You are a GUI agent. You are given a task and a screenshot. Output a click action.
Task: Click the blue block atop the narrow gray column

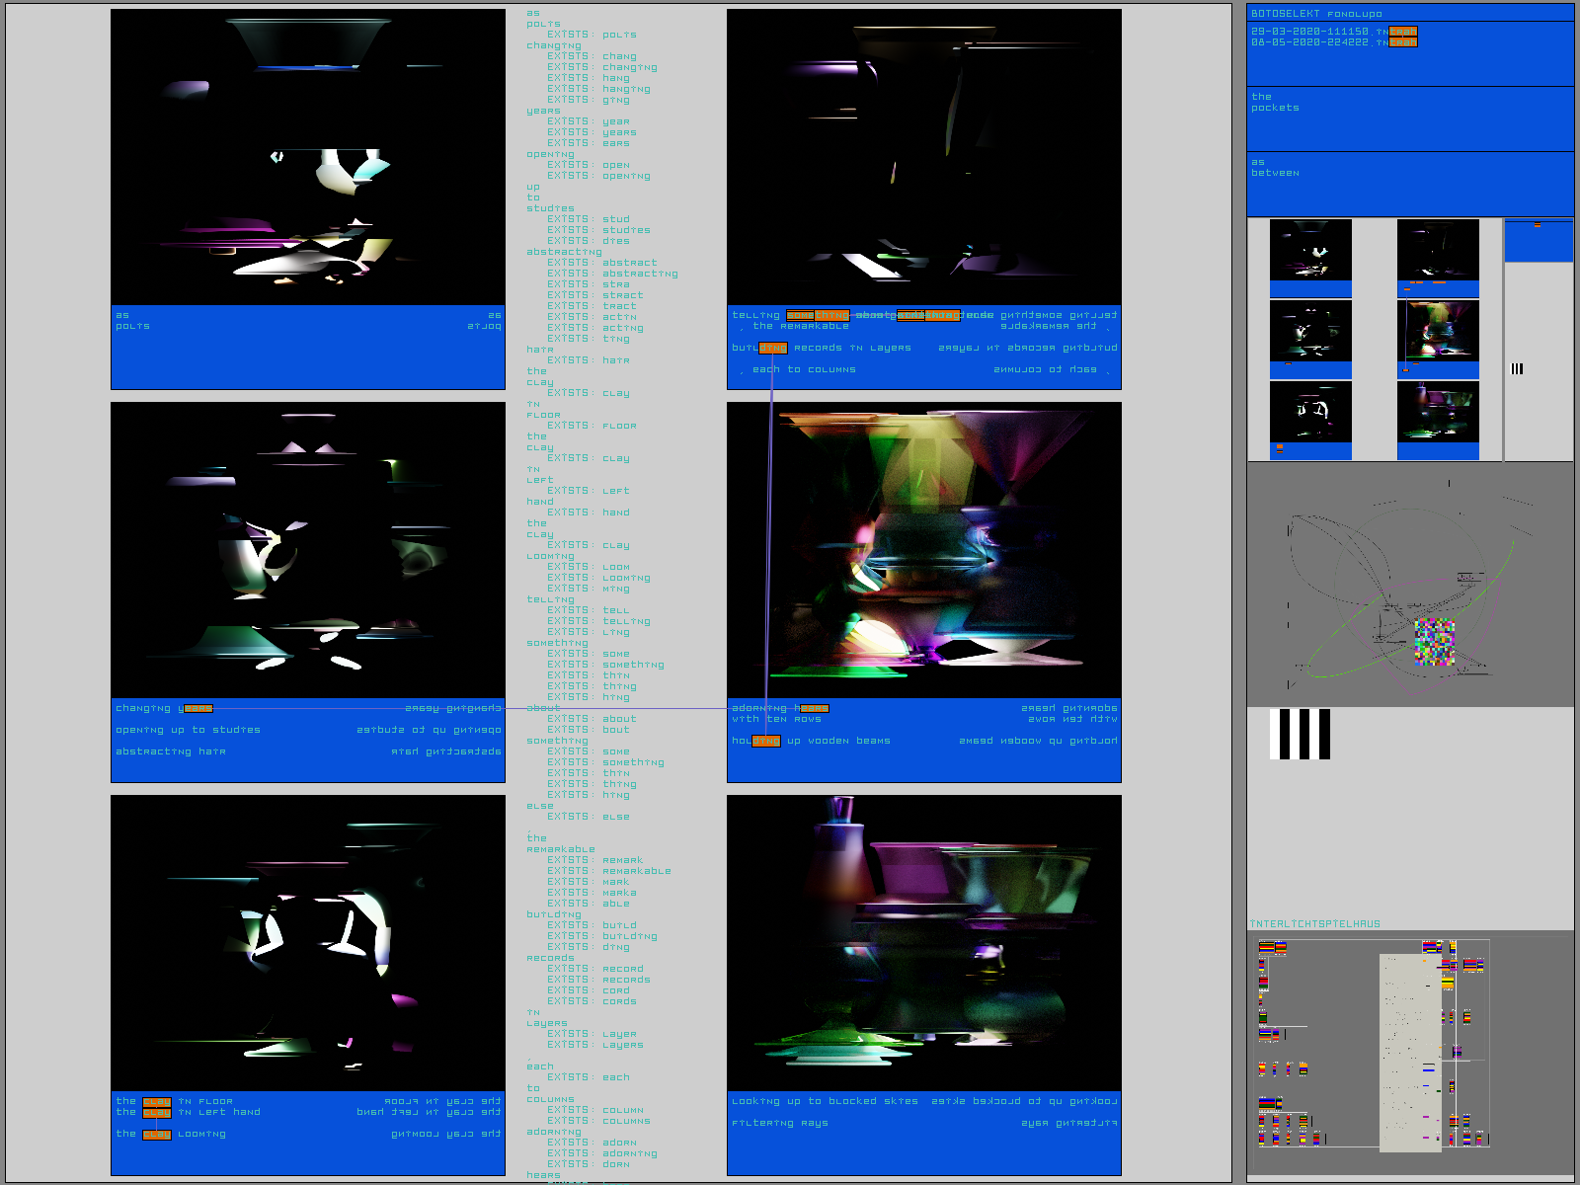pyautogui.click(x=1538, y=242)
